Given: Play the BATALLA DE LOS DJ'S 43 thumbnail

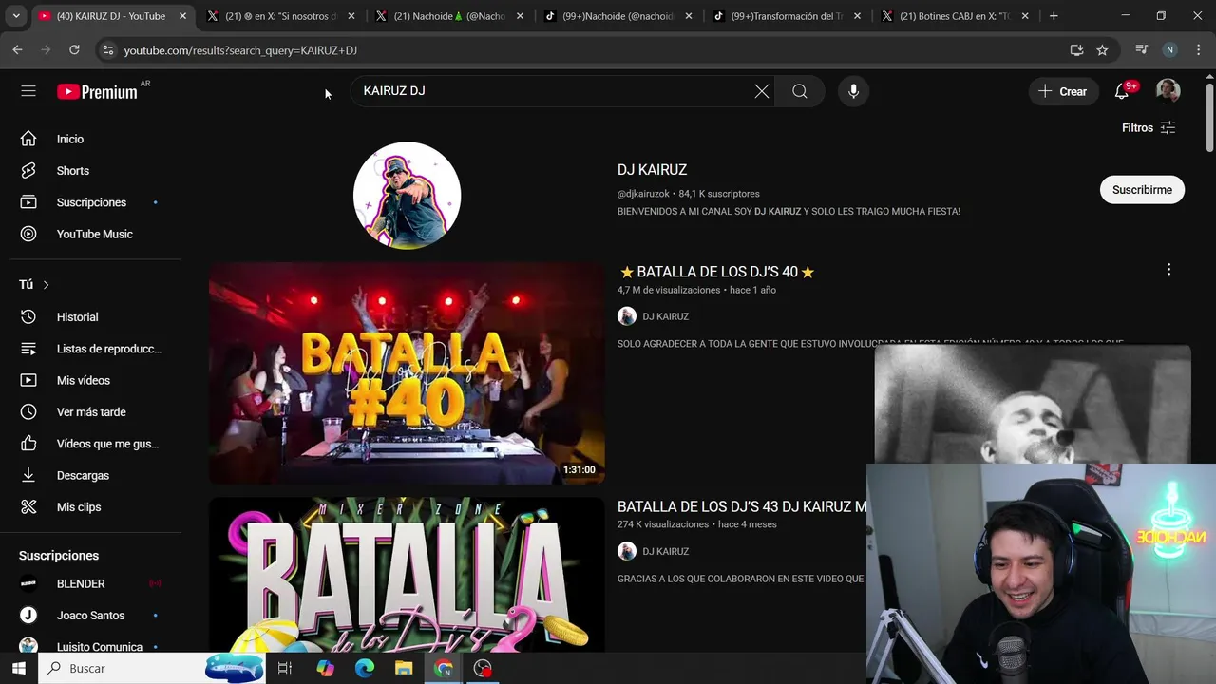Looking at the screenshot, I should point(407,574).
